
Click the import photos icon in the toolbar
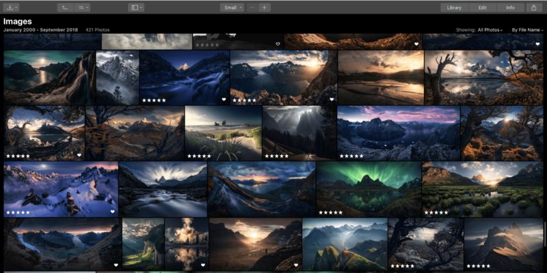coord(12,8)
